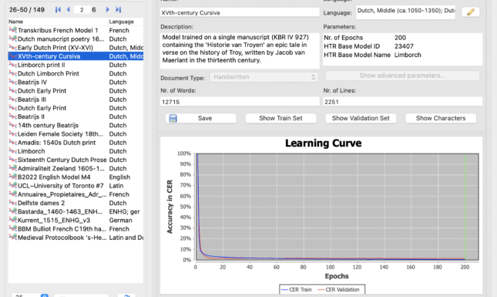Click CER Validation legend entry
The image size is (497, 297).
click(x=338, y=289)
